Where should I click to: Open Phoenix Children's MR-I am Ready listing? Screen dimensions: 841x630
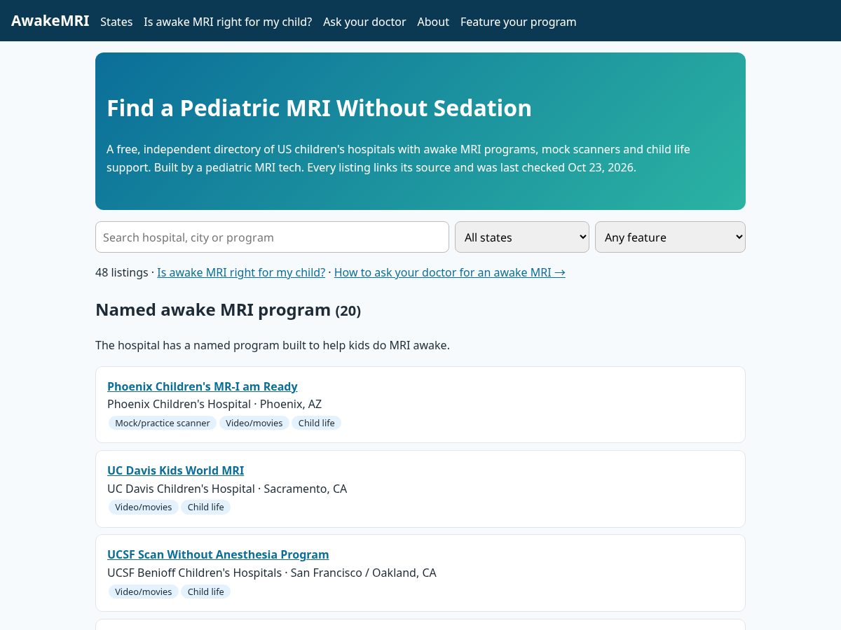tap(203, 386)
